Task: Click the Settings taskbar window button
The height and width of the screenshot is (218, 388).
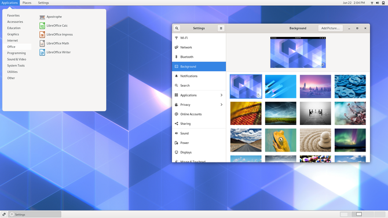Action: tap(35, 215)
